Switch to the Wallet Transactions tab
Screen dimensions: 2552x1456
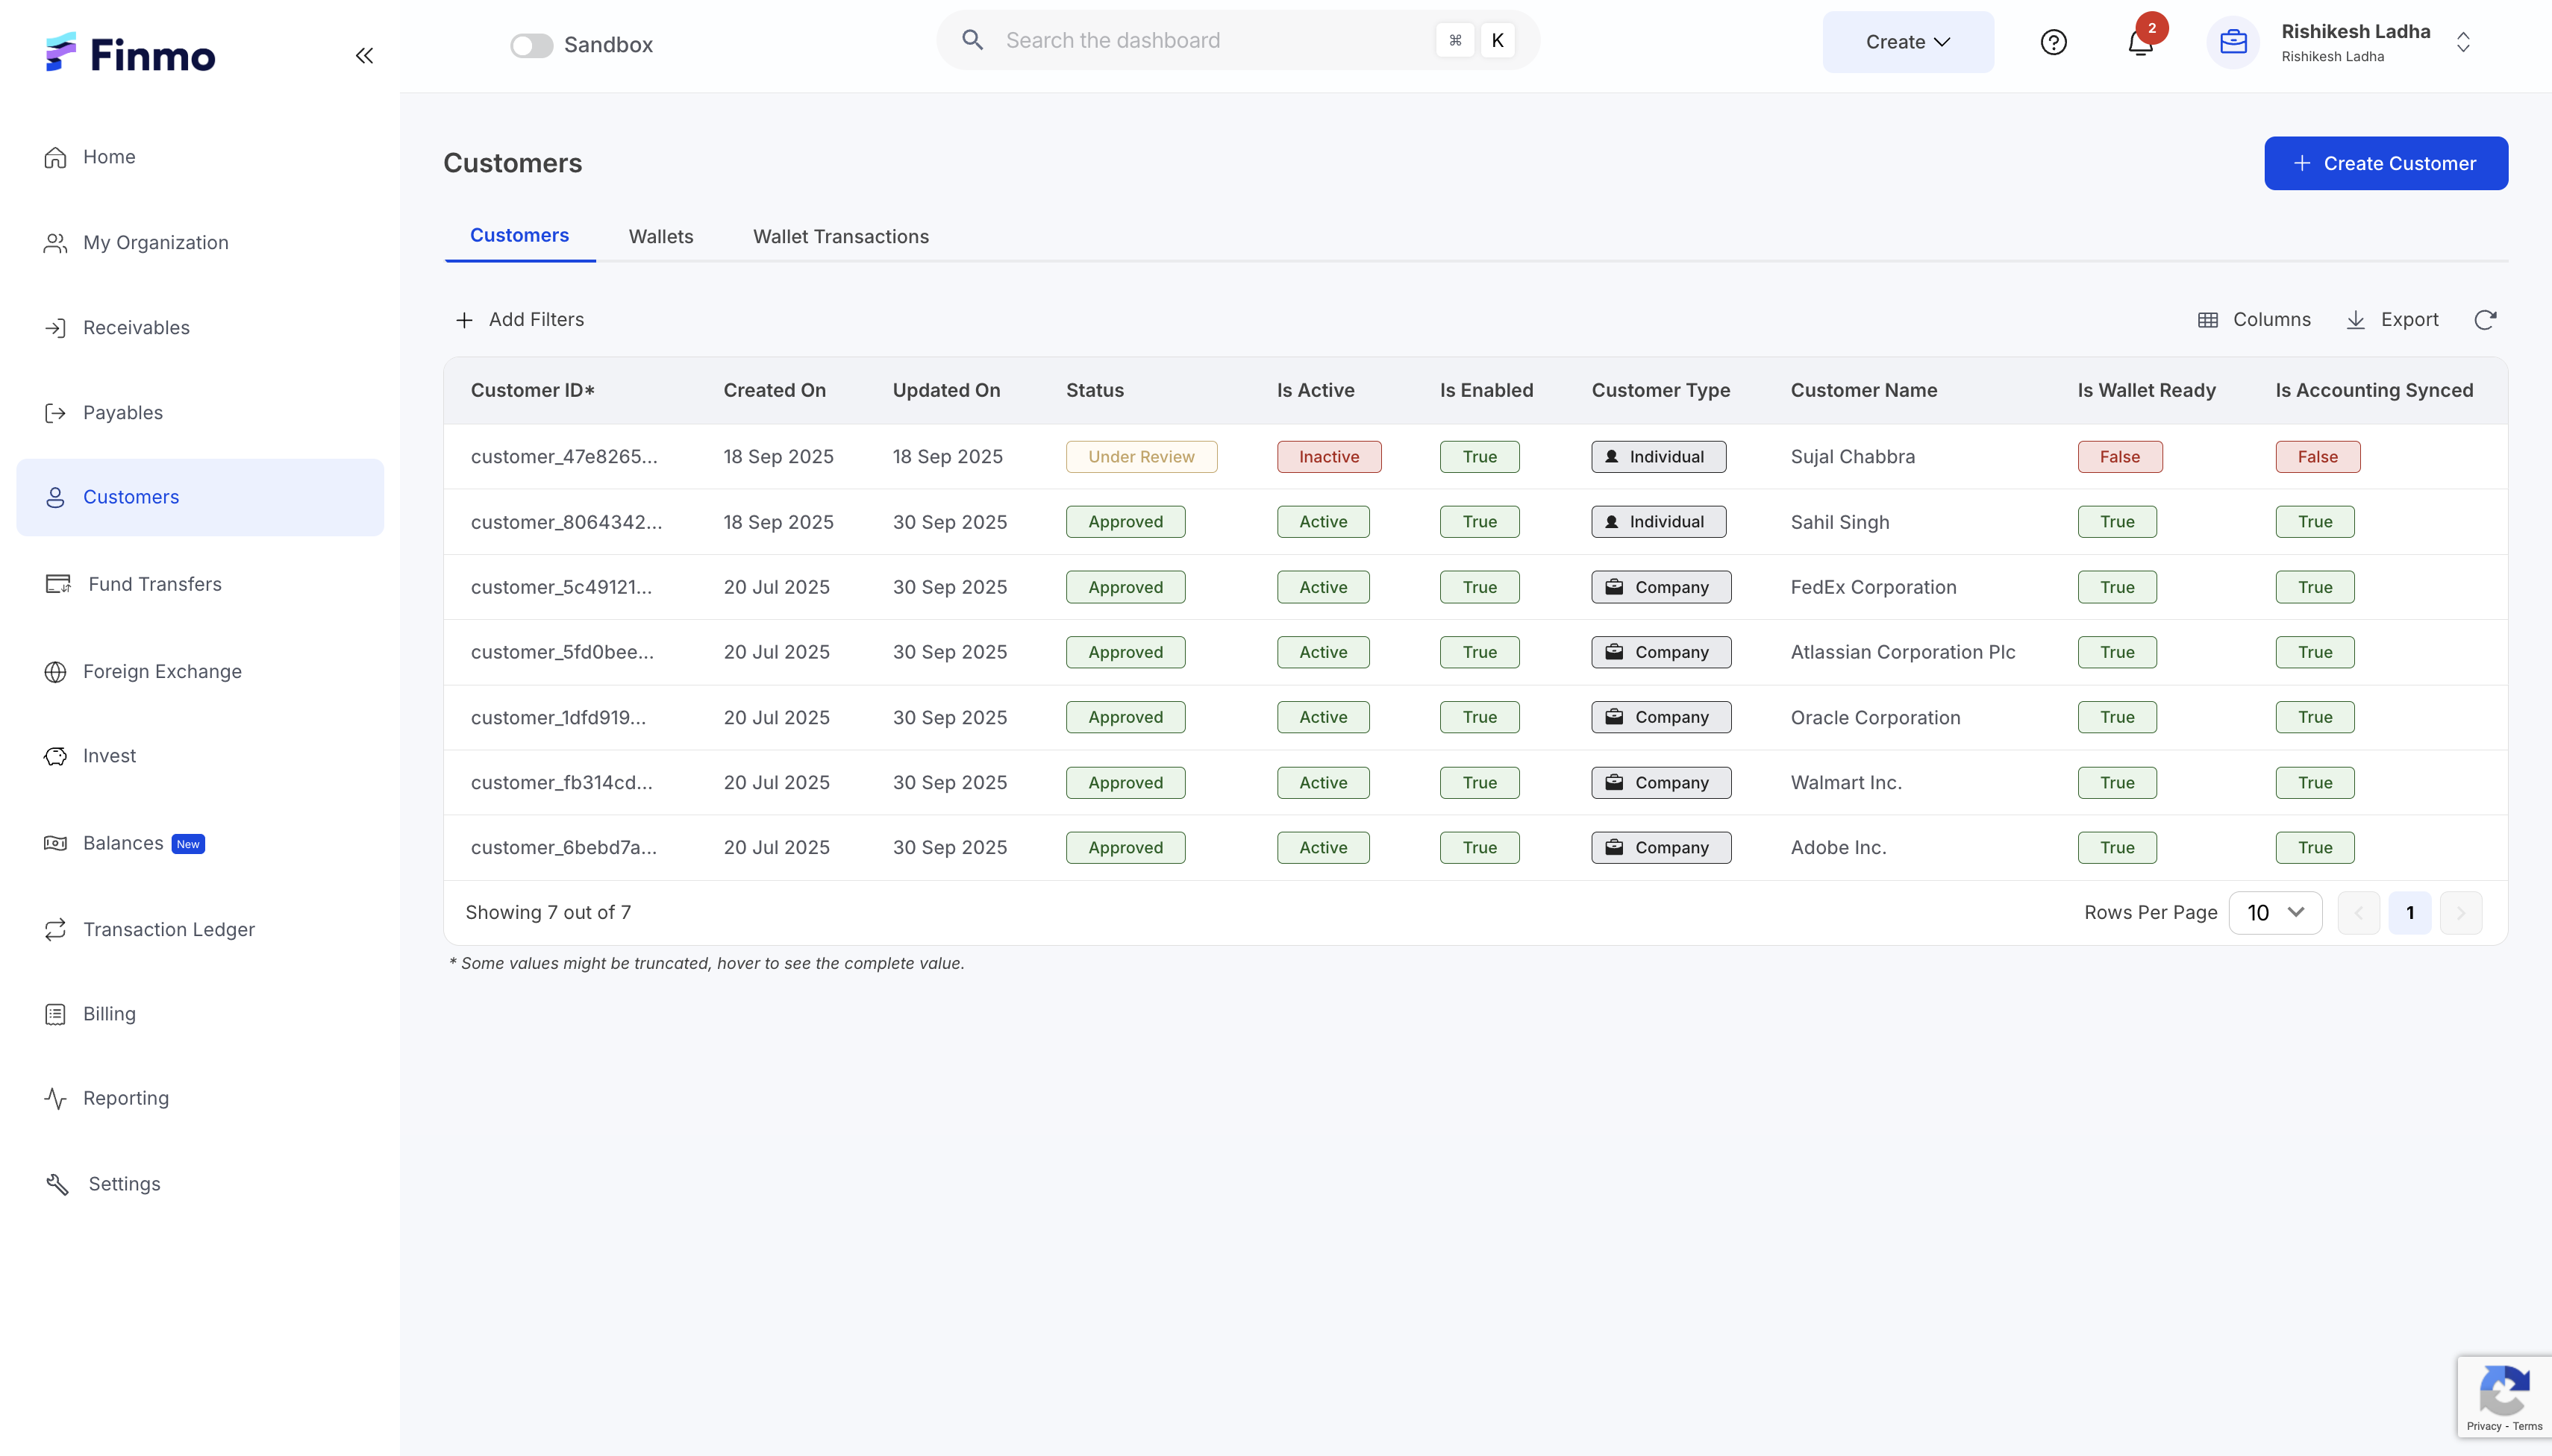coord(840,237)
